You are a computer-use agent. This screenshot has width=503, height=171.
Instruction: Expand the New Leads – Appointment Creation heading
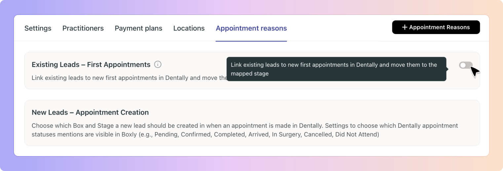point(90,113)
